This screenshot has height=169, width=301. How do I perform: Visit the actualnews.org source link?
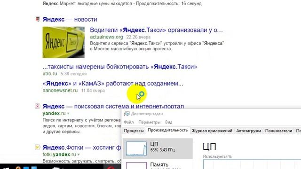pos(106,37)
